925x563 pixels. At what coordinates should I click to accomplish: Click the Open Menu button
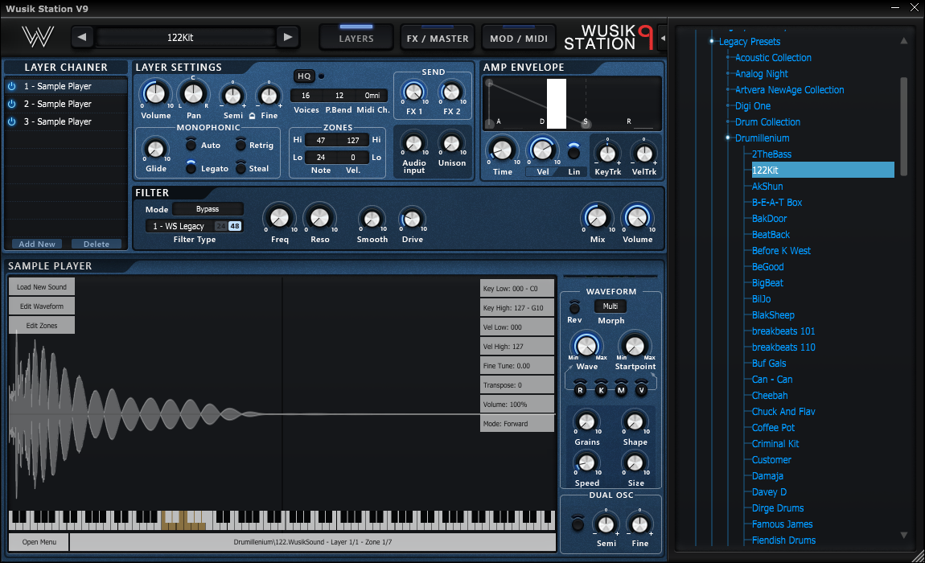[x=39, y=542]
